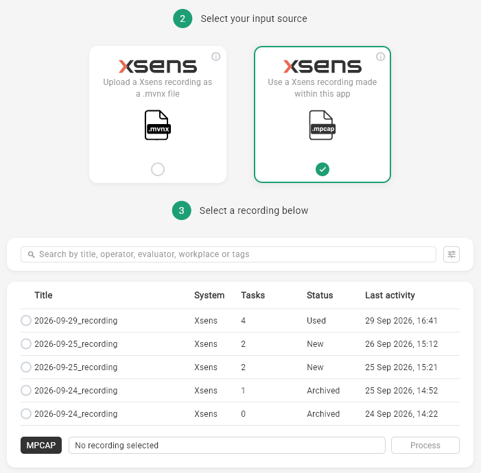The image size is (481, 473).
Task: Click New status in the 15:21 row
Action: click(x=315, y=367)
